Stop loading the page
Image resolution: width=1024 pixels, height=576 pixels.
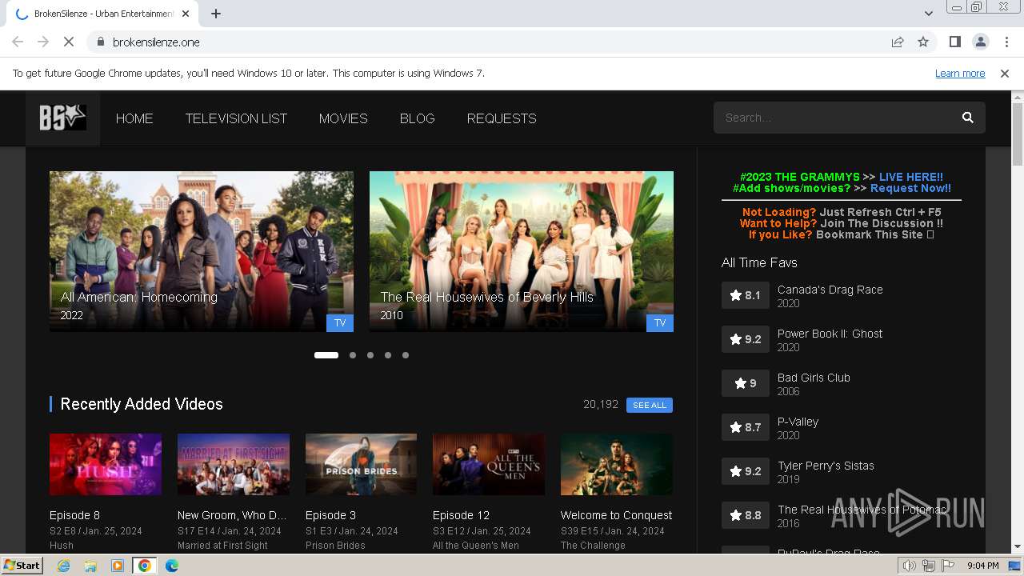tap(69, 42)
